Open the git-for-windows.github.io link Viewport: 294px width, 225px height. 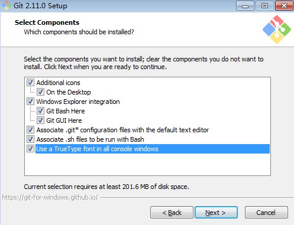click(50, 197)
